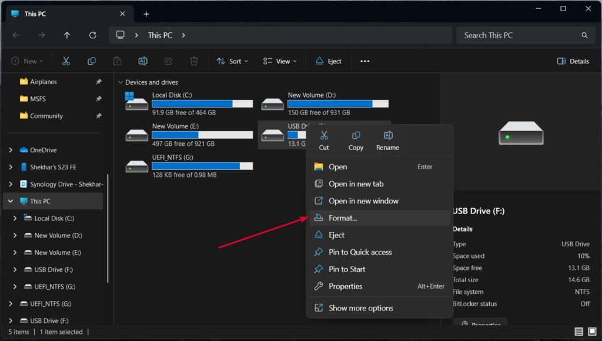Choose Format from the context menu
The image size is (602, 341).
tap(343, 218)
